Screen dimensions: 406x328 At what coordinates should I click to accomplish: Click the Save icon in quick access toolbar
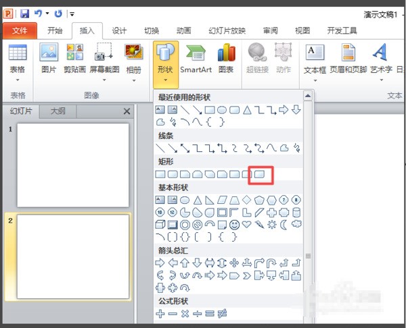(x=25, y=13)
